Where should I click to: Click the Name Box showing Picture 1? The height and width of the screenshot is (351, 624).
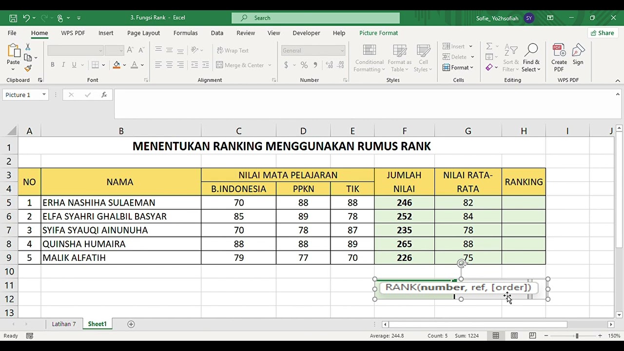[25, 95]
